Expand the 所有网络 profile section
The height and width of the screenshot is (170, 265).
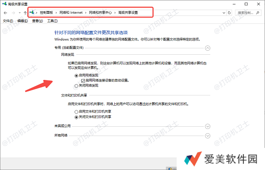[208, 136]
